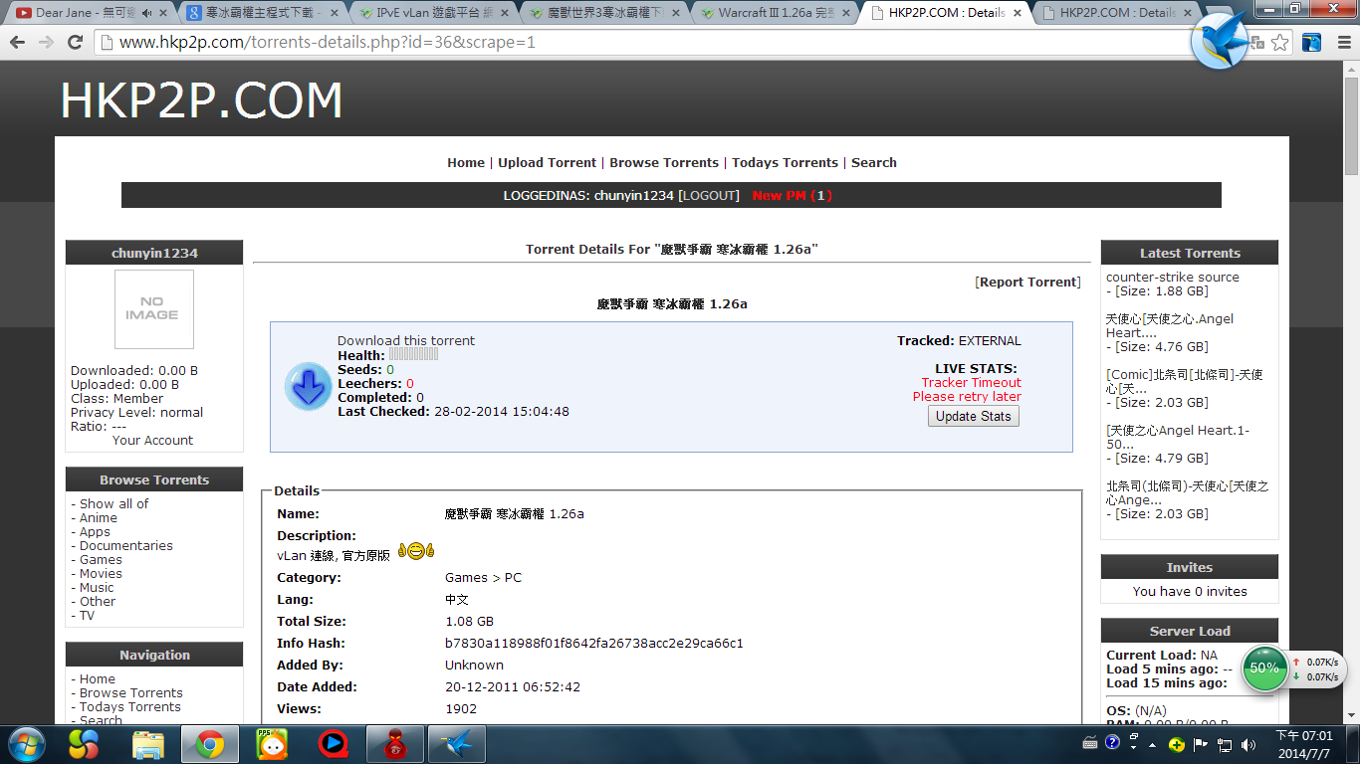Browse the Movies category

point(102,573)
